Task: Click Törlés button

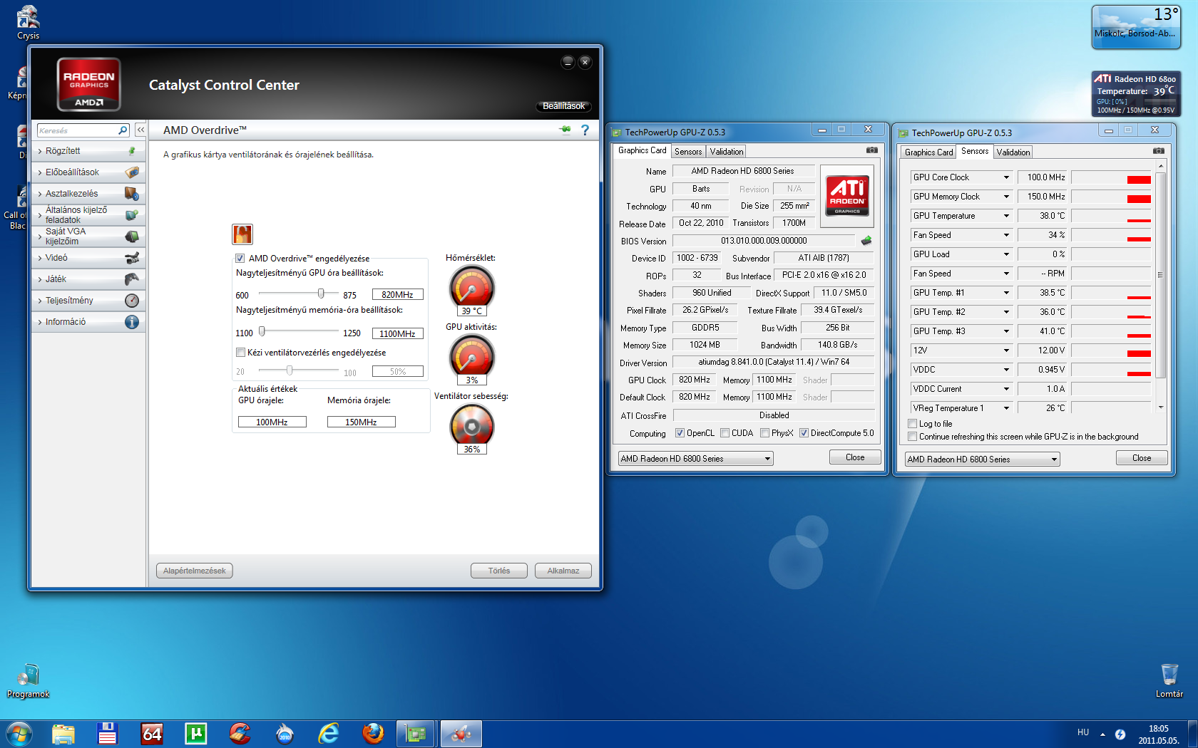Action: 499,571
